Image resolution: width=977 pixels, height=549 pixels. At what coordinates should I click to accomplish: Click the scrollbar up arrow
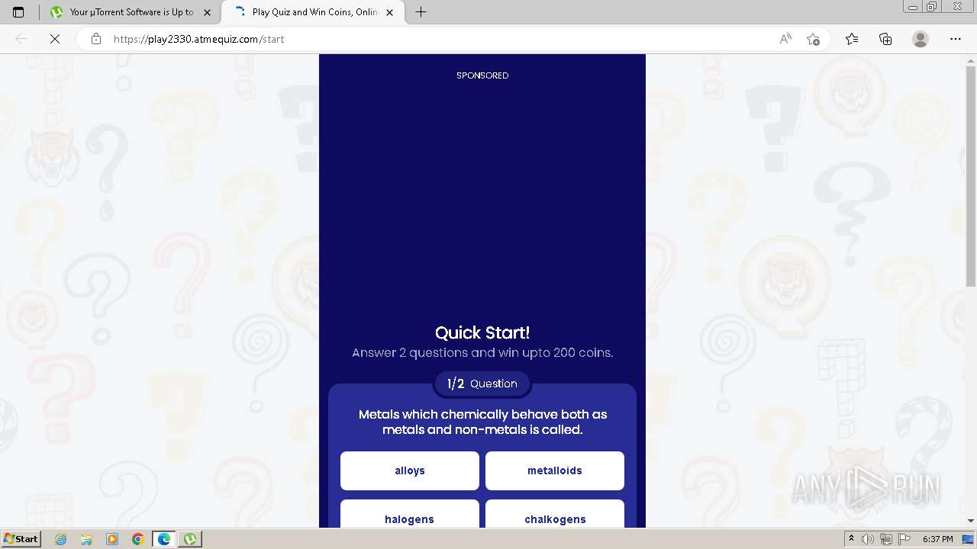(x=971, y=60)
